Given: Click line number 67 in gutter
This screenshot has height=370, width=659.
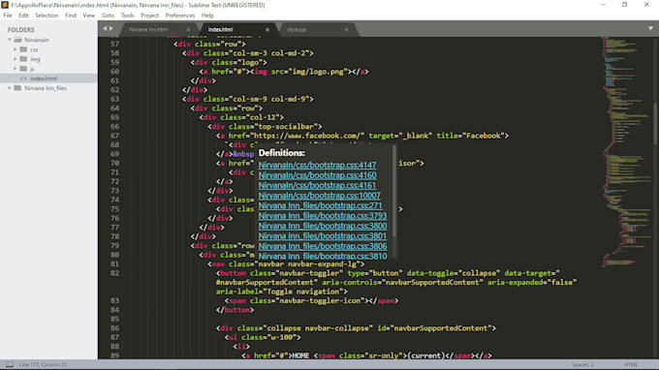Looking at the screenshot, I should (x=114, y=136).
